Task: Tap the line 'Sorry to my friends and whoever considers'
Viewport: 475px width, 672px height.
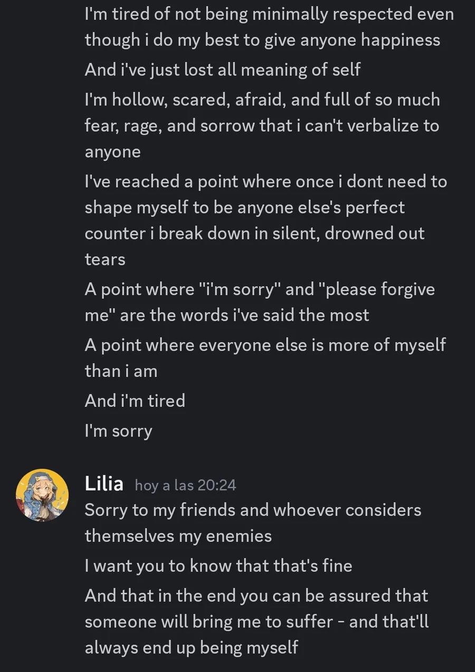Action: (x=253, y=510)
